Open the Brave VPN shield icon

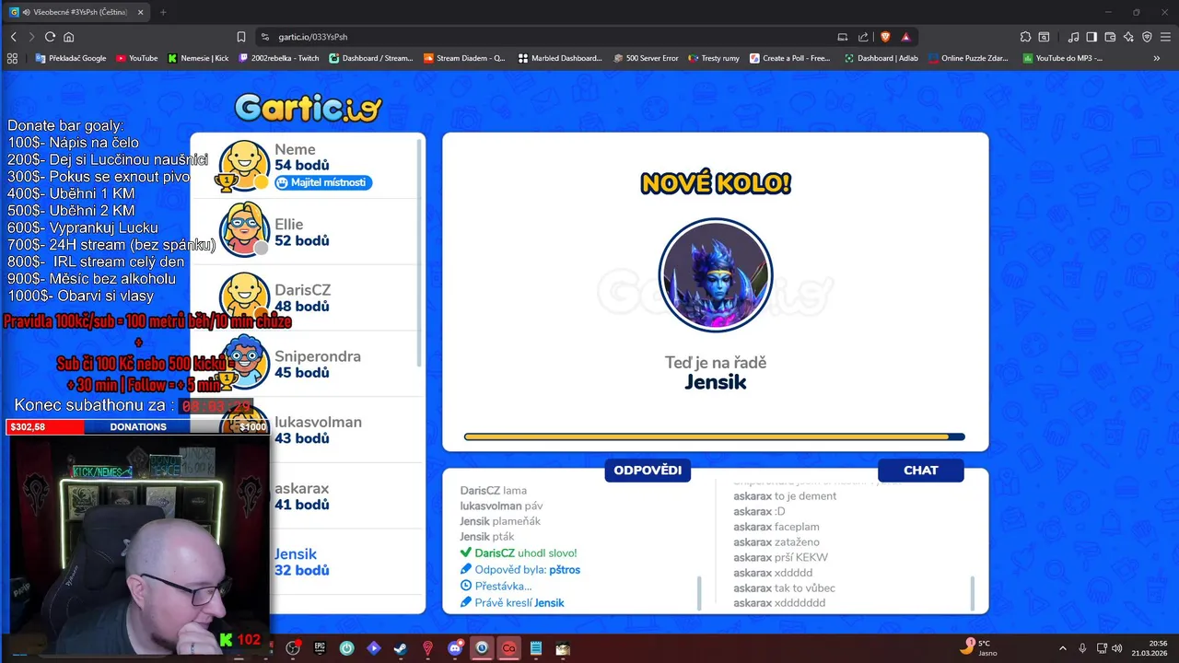1147,37
